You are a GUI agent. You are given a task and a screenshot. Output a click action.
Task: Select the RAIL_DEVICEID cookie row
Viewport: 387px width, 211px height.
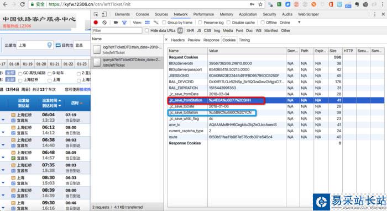tap(276, 82)
